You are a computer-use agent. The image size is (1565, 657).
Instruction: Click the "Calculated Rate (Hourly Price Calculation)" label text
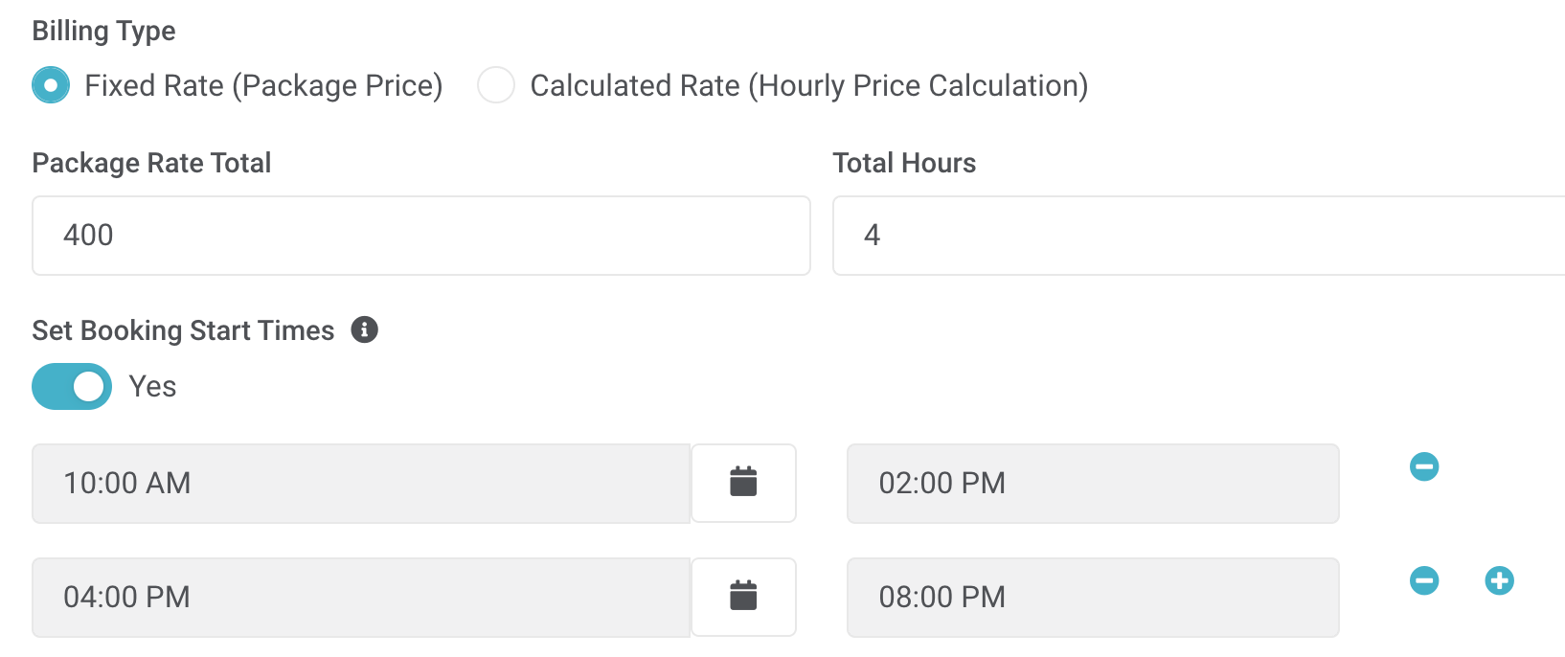tap(809, 86)
